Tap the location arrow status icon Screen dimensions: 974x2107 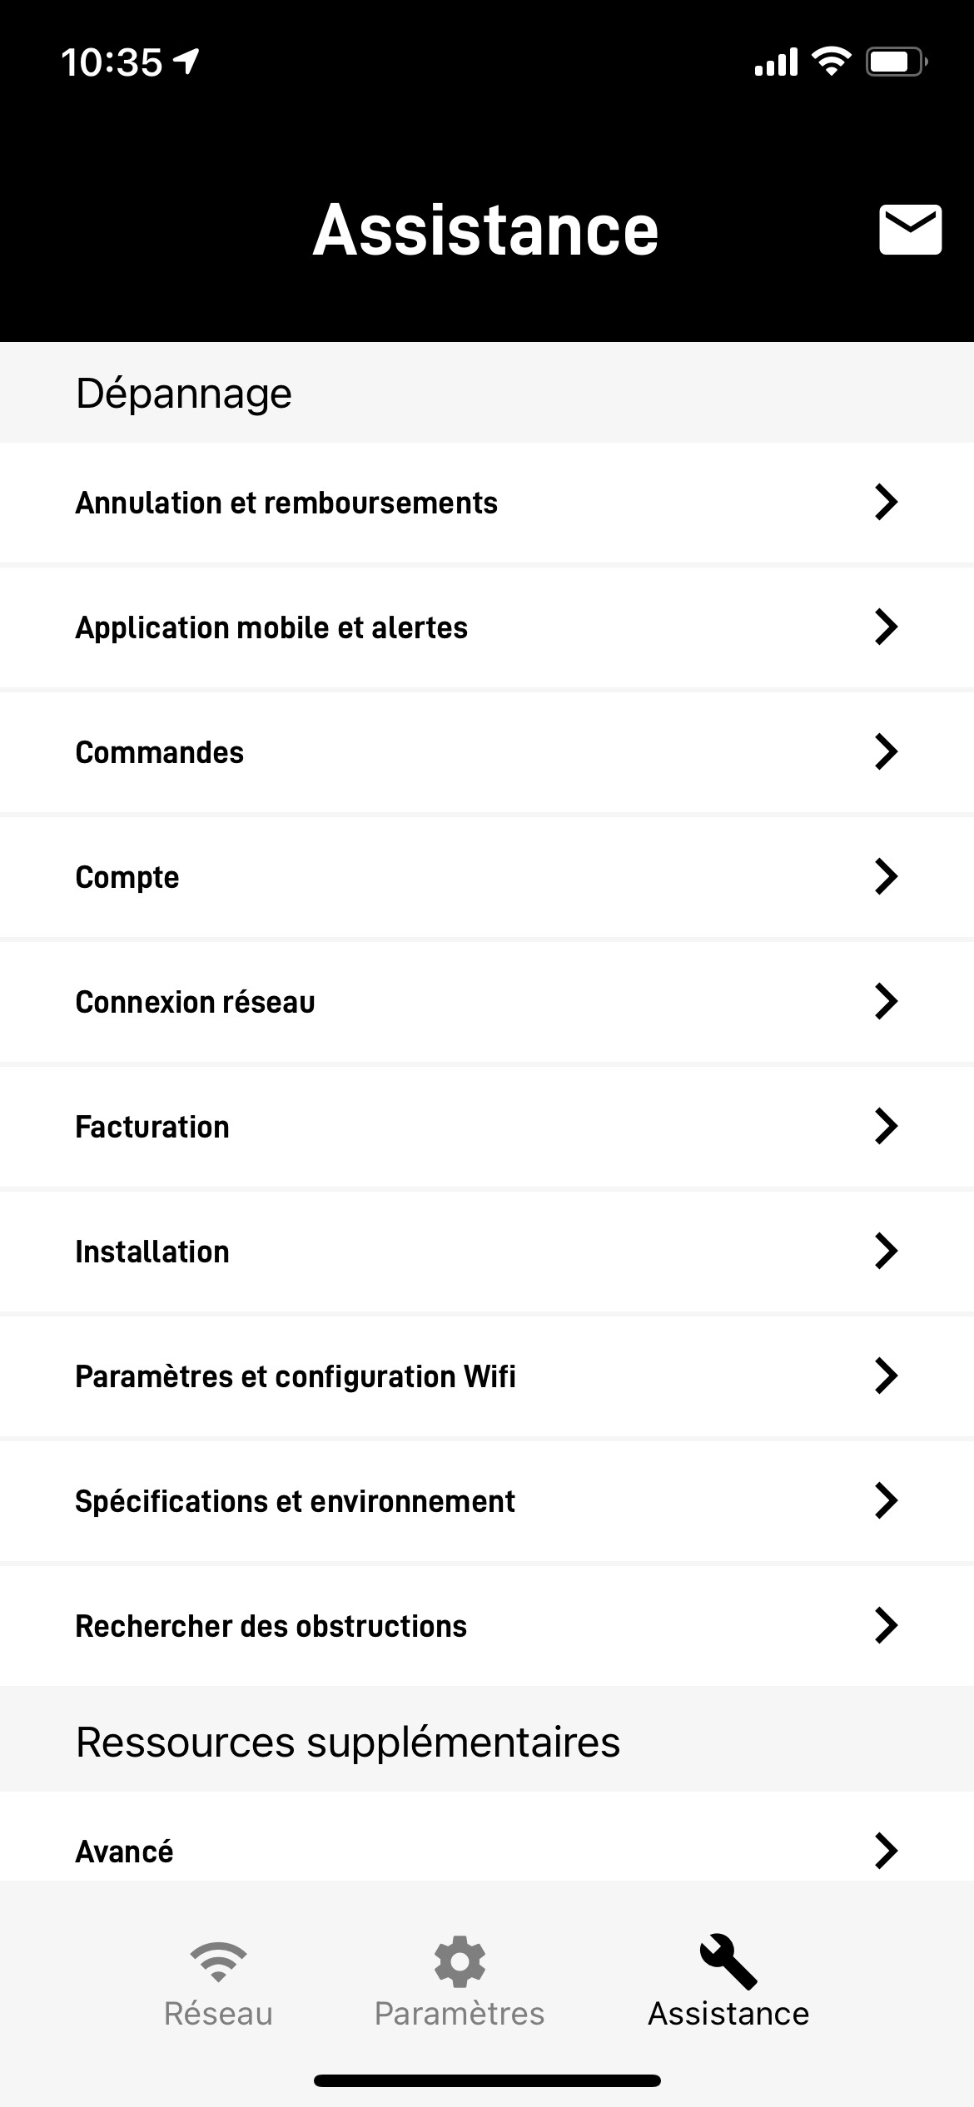pos(186,61)
